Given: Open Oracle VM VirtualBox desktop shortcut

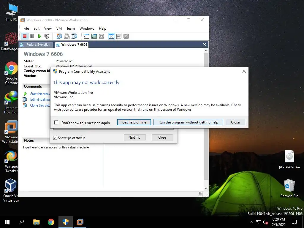Looking at the screenshot, I should pyautogui.click(x=11, y=191).
